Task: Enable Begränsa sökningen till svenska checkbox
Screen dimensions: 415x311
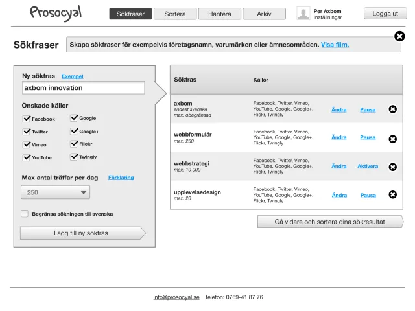Action: (25, 214)
